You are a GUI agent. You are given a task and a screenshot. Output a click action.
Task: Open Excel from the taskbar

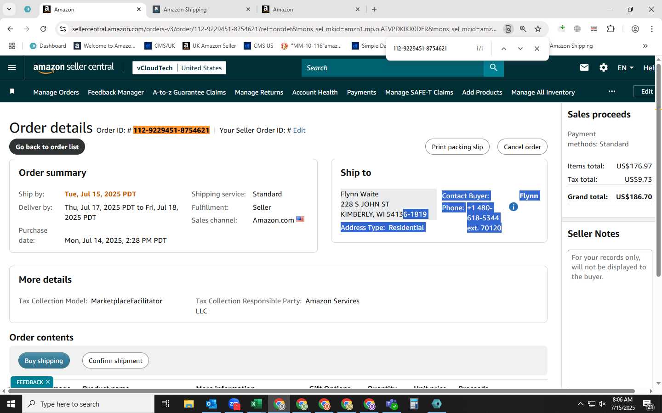tap(256, 404)
